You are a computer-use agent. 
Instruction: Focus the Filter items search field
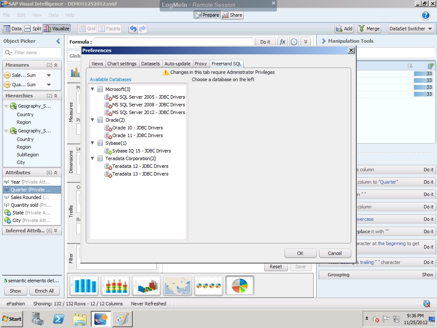point(32,53)
